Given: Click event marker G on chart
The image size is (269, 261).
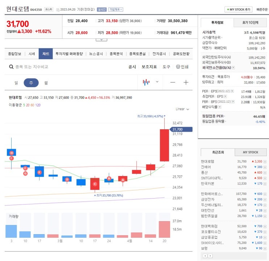Looking at the screenshot, I should coord(25,174).
